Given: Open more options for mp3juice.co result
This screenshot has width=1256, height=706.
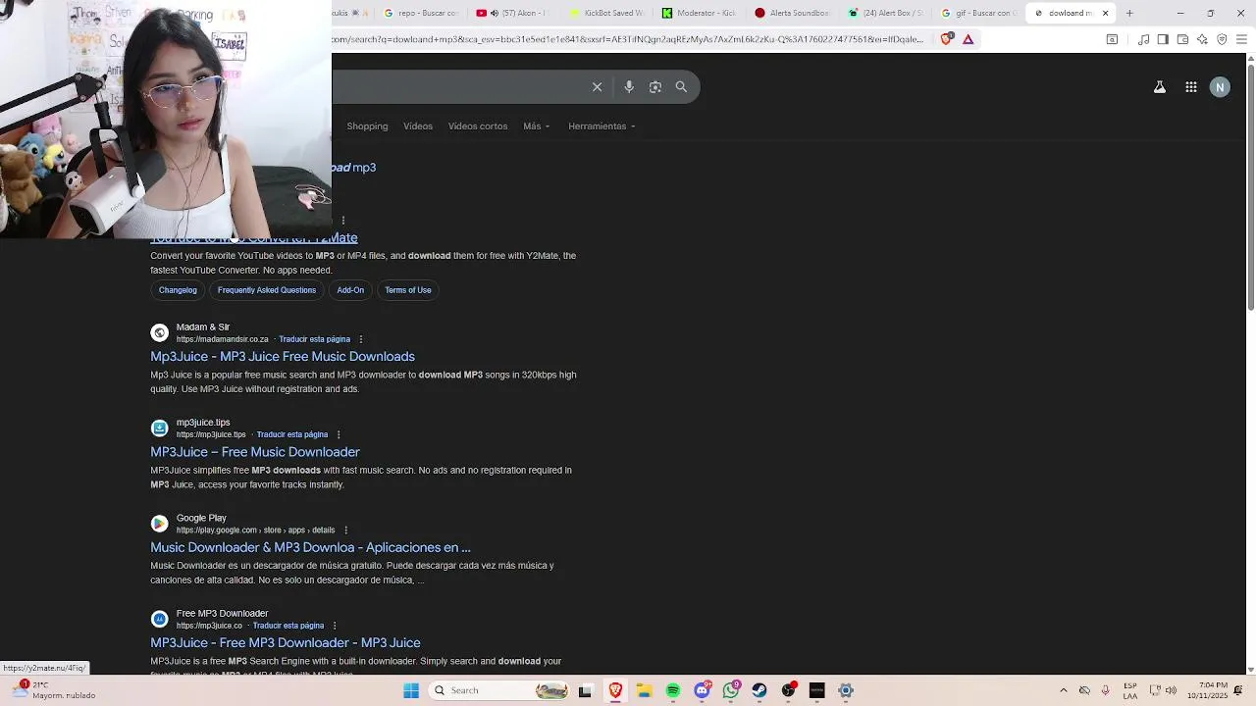Looking at the screenshot, I should pyautogui.click(x=335, y=626).
